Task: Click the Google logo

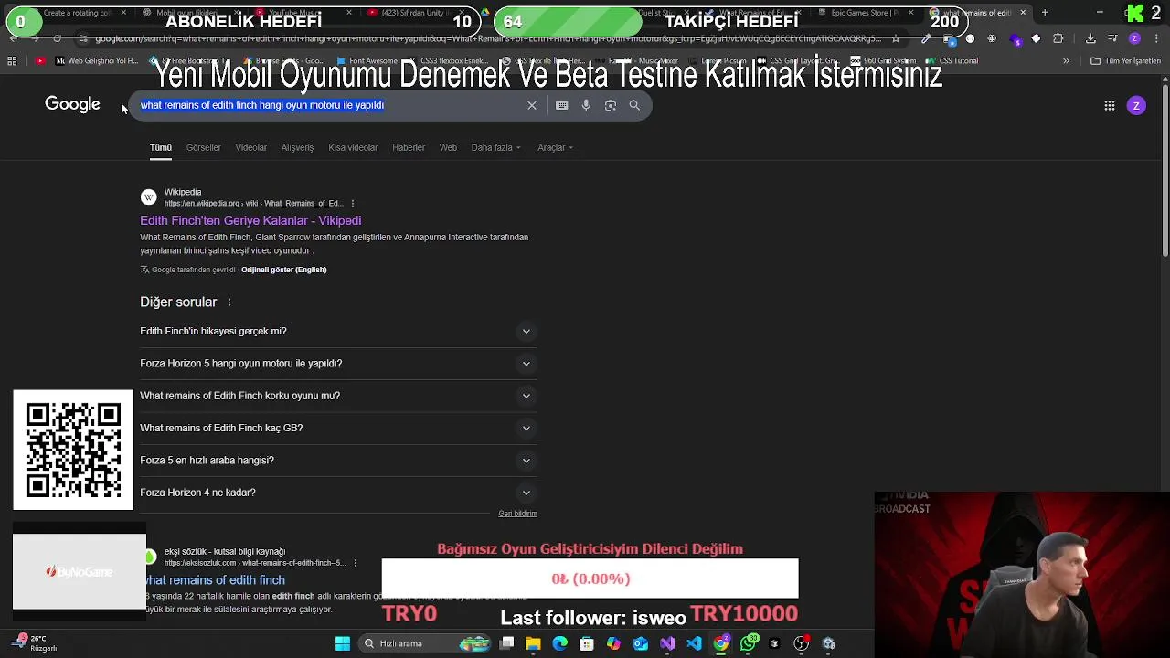Action: [x=72, y=104]
